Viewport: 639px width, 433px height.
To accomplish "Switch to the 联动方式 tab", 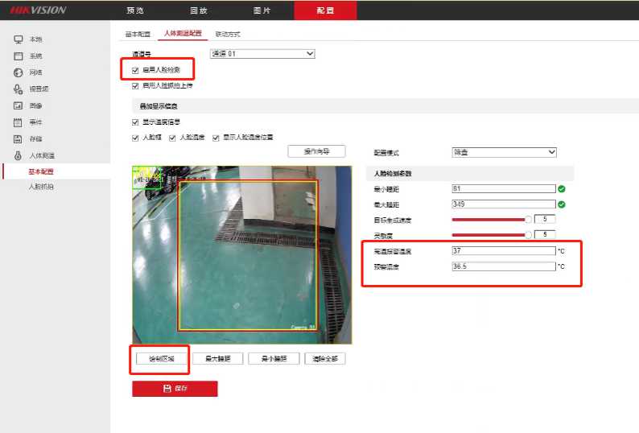I will click(228, 35).
